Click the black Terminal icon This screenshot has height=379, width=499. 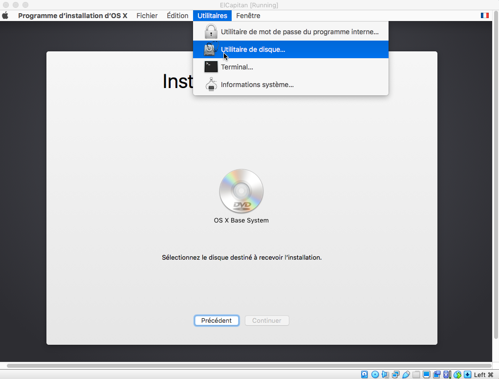(x=211, y=67)
